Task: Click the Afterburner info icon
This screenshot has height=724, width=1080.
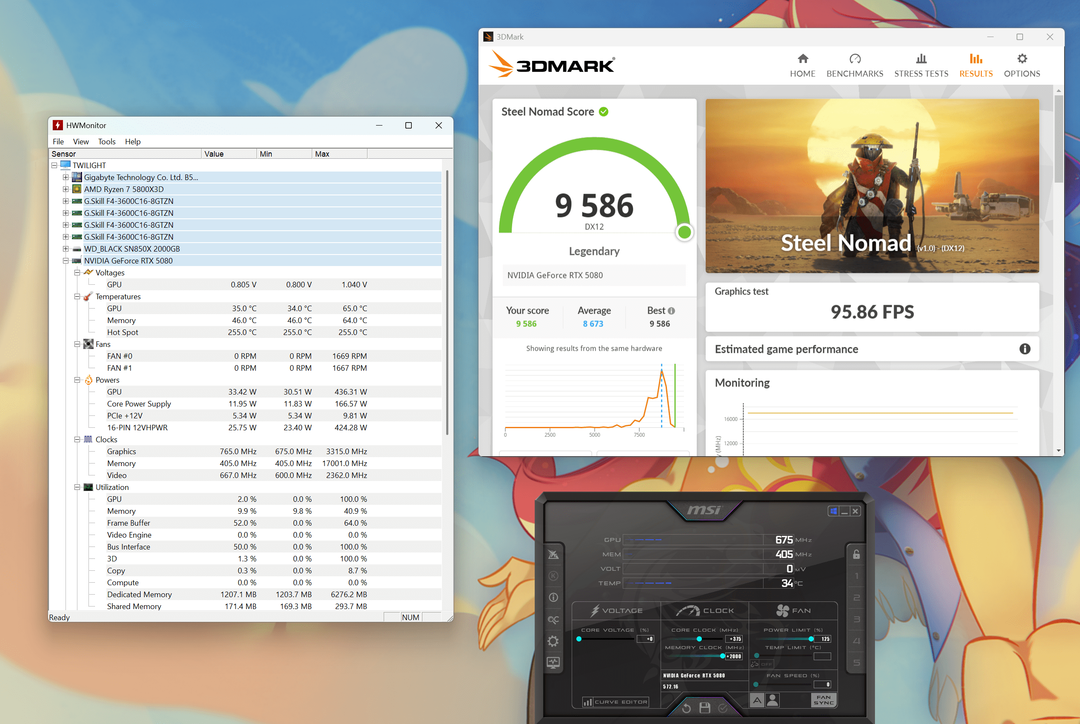Action: pyautogui.click(x=553, y=598)
